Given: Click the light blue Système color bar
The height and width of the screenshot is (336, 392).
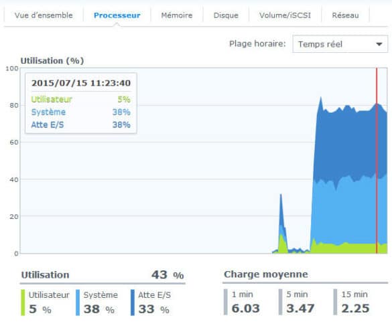Looking at the screenshot, I should (x=78, y=303).
